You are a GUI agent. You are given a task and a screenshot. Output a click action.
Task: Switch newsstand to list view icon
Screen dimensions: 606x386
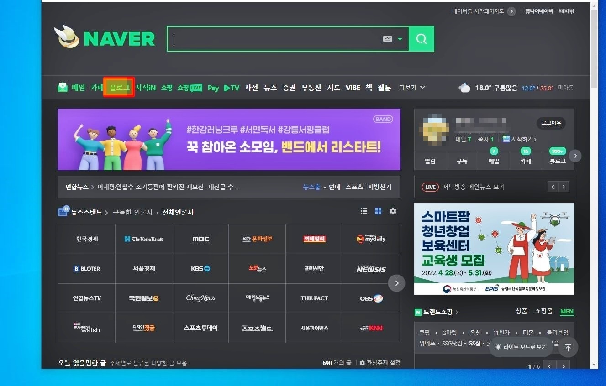(x=364, y=211)
